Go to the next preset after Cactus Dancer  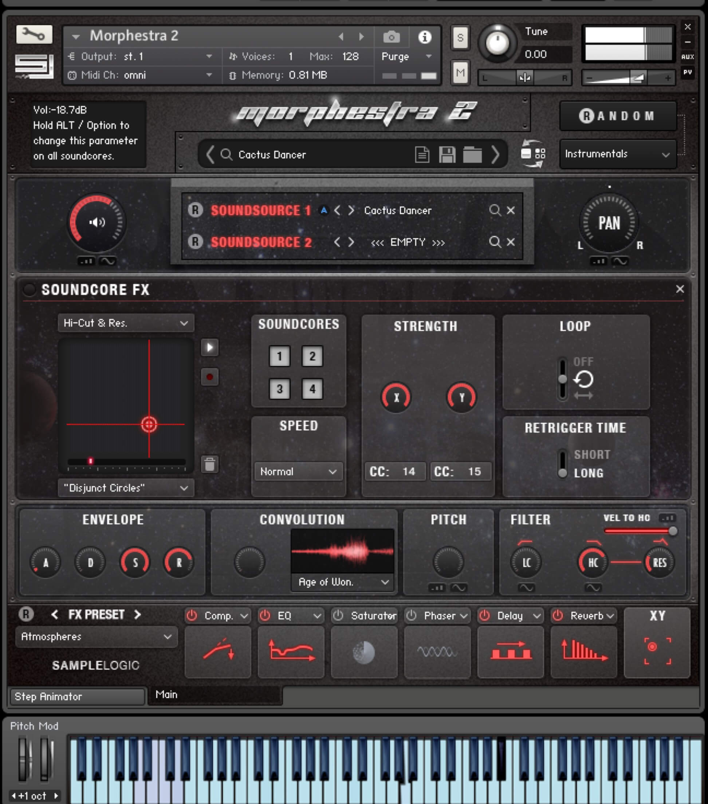pos(495,154)
